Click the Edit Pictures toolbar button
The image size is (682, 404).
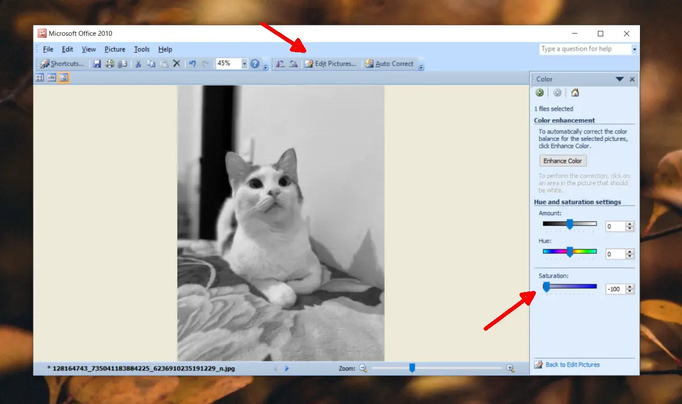click(331, 64)
